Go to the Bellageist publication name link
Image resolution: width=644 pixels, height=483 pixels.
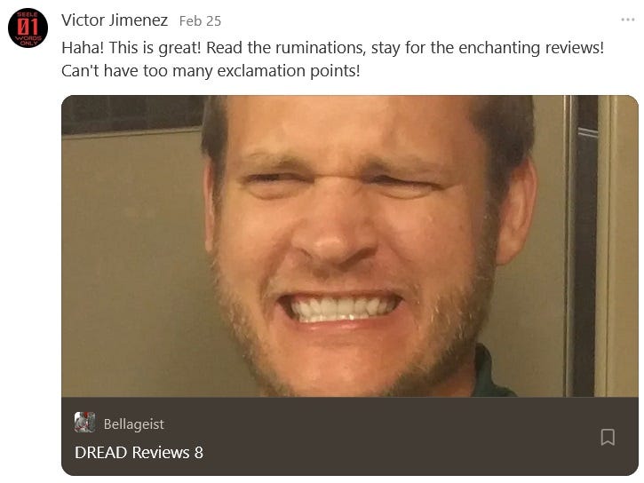(133, 424)
